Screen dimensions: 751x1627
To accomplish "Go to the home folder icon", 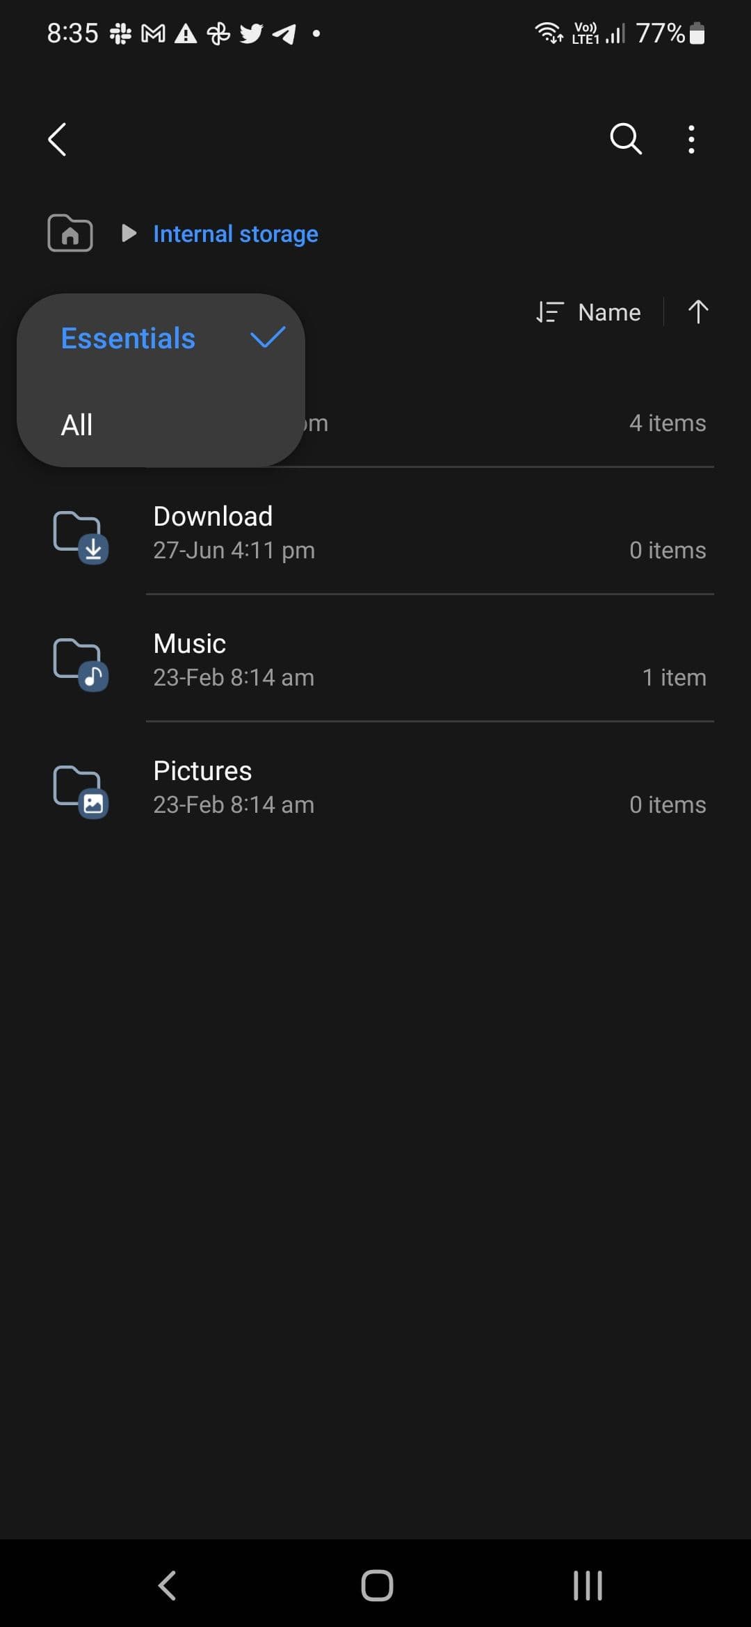I will (70, 233).
